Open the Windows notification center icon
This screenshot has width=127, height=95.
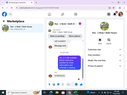tap(123, 92)
